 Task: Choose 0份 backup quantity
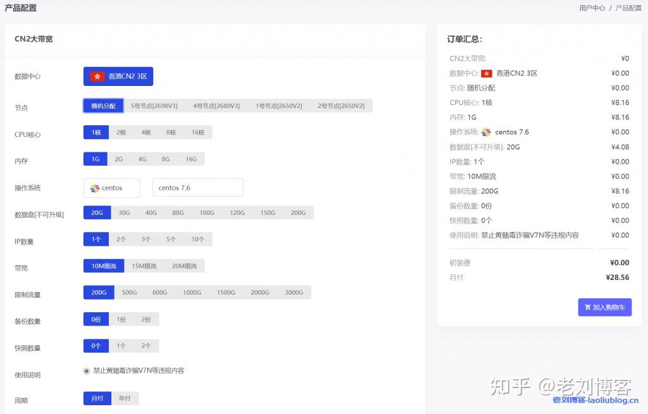[x=96, y=319]
